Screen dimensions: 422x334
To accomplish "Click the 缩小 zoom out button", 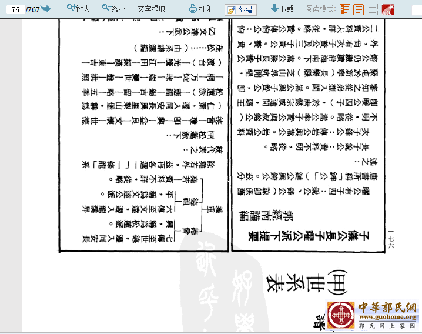I will (x=113, y=9).
